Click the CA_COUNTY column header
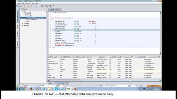 (103, 57)
